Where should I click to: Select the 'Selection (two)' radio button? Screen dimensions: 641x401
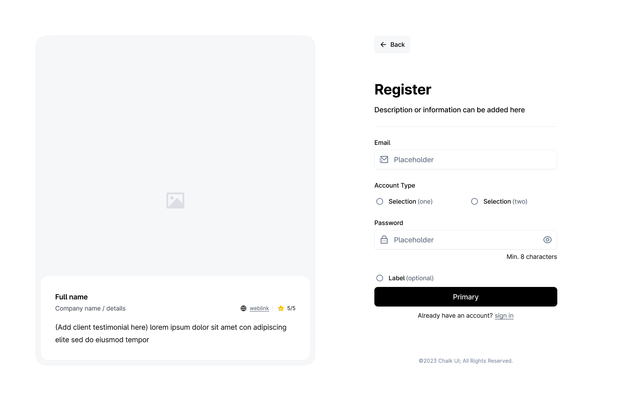tap(474, 201)
